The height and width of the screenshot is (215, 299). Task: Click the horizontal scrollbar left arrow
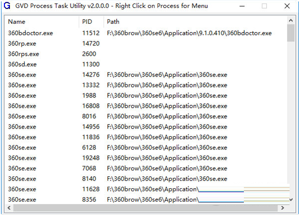9,208
